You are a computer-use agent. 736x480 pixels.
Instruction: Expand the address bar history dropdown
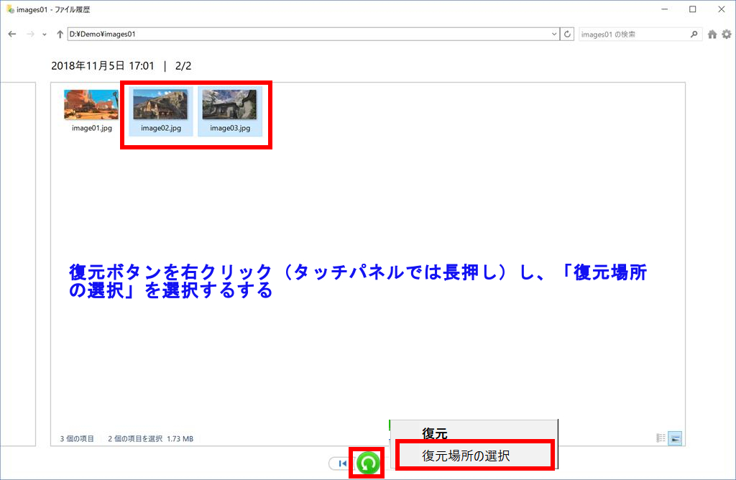[x=554, y=34]
